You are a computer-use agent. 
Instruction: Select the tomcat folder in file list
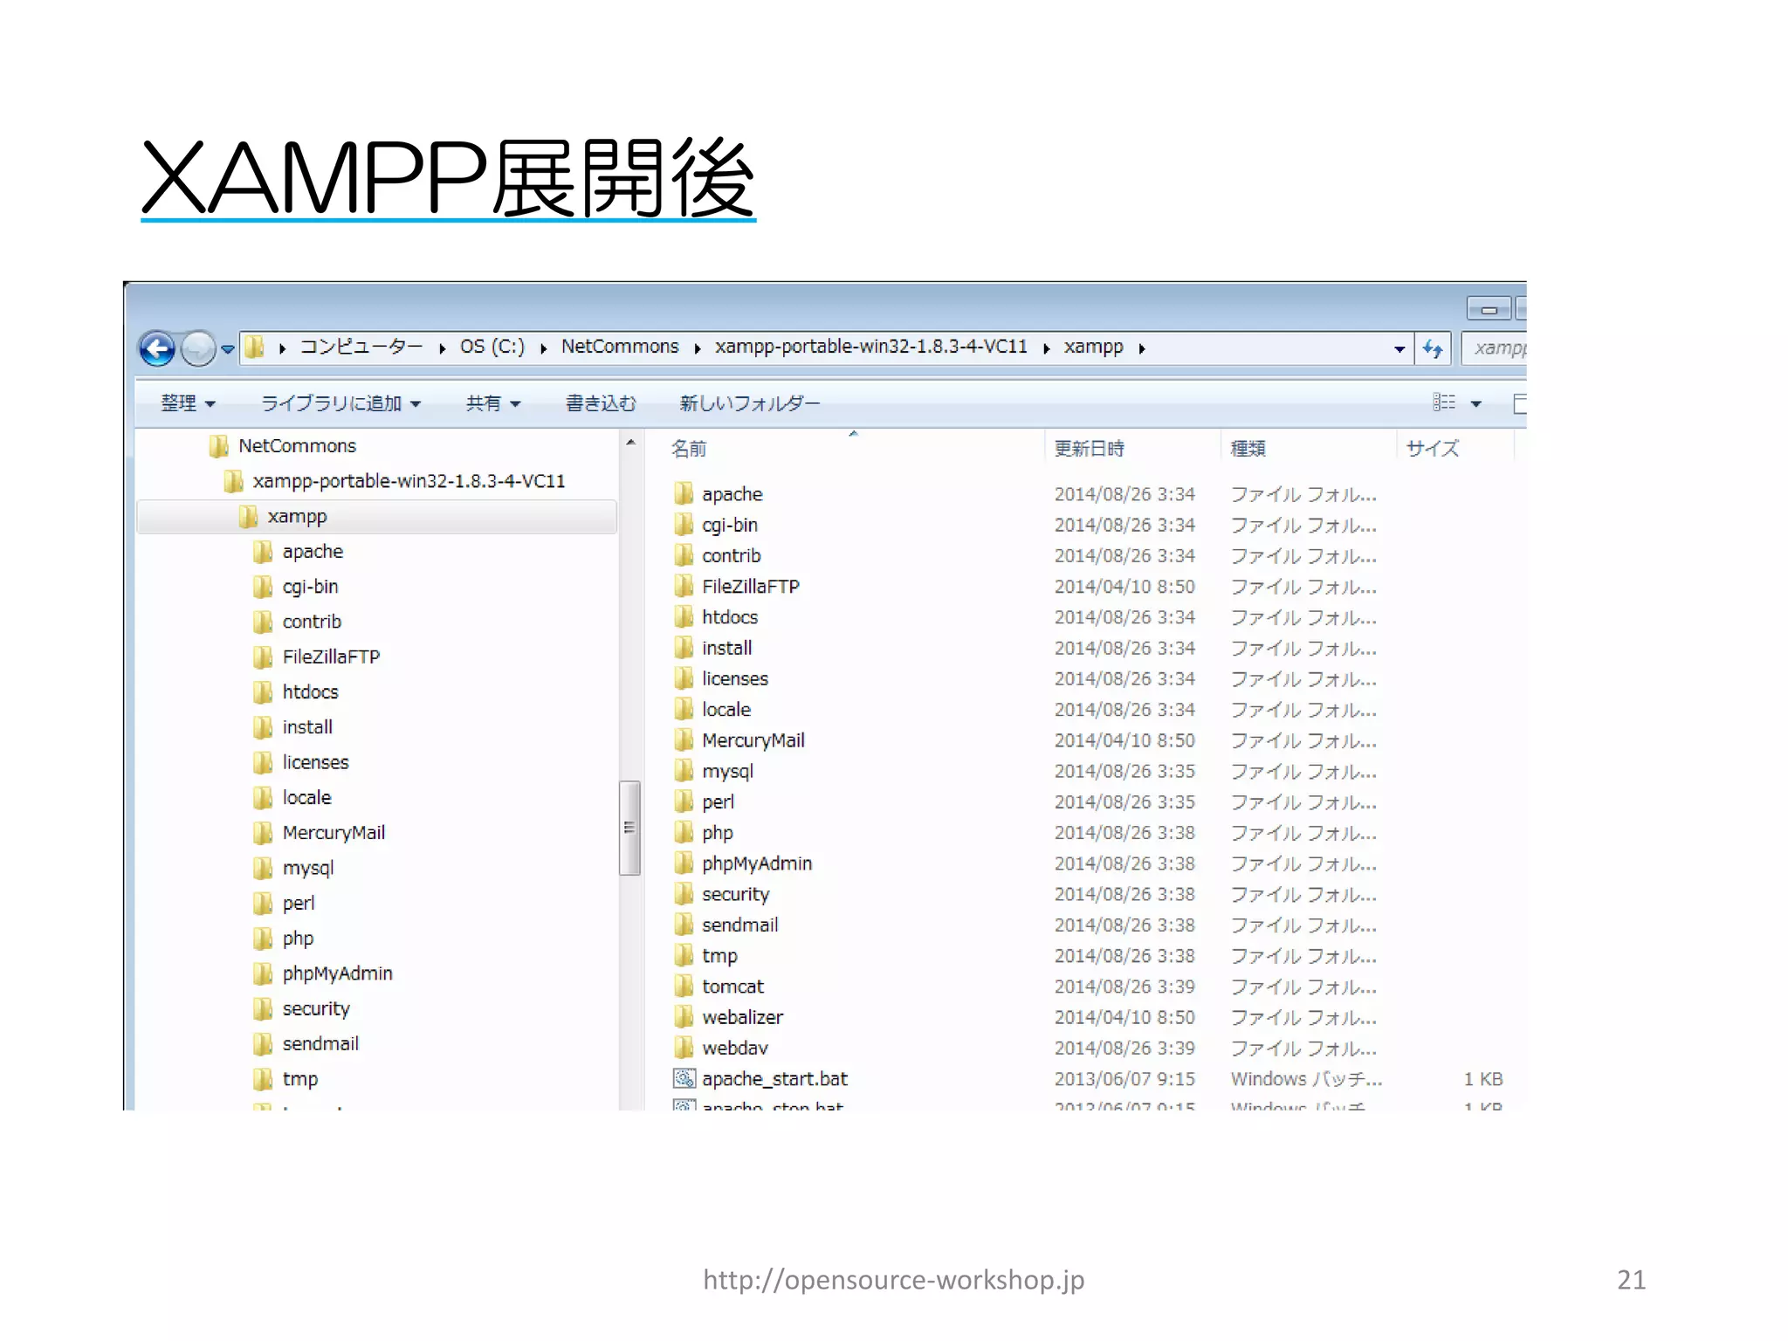732,987
